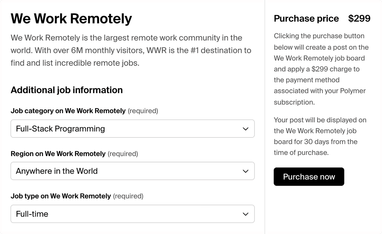Click the Job type on We Work Remotely label

pyautogui.click(x=61, y=196)
